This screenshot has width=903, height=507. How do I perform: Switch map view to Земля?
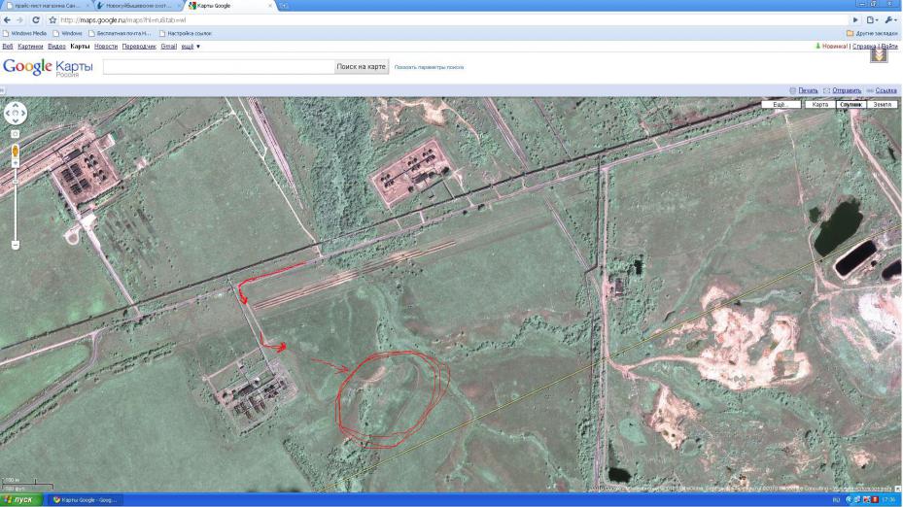coord(882,104)
